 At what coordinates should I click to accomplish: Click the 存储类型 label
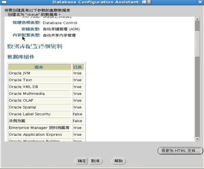(x=31, y=29)
